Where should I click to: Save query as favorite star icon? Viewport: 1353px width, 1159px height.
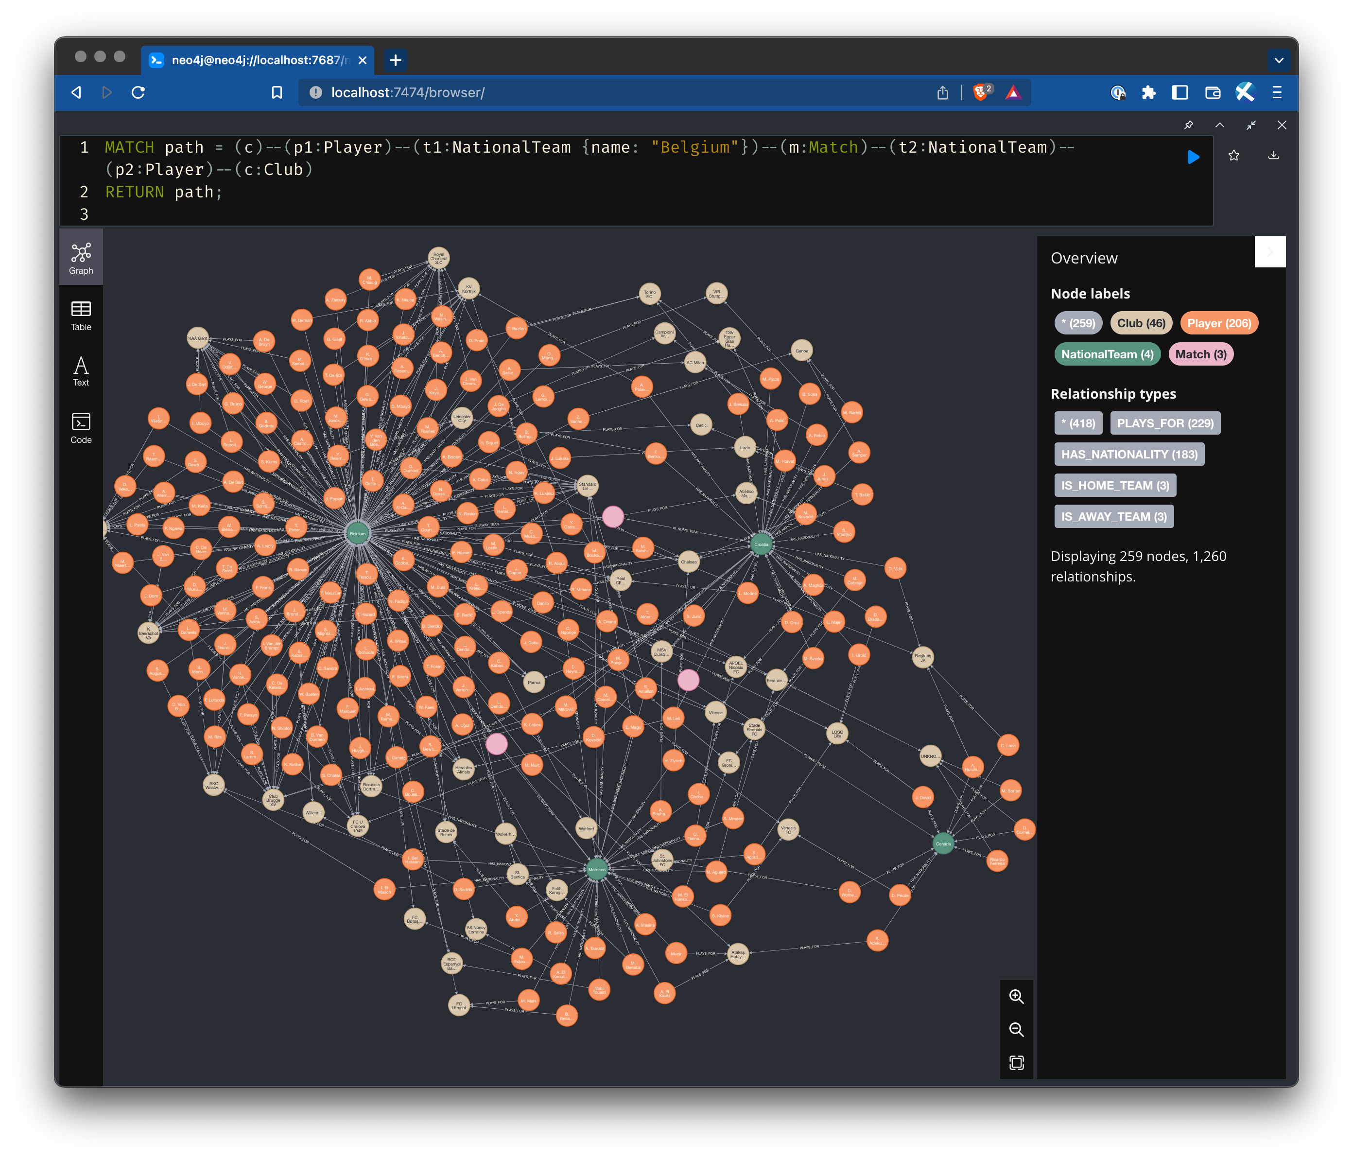click(1233, 156)
